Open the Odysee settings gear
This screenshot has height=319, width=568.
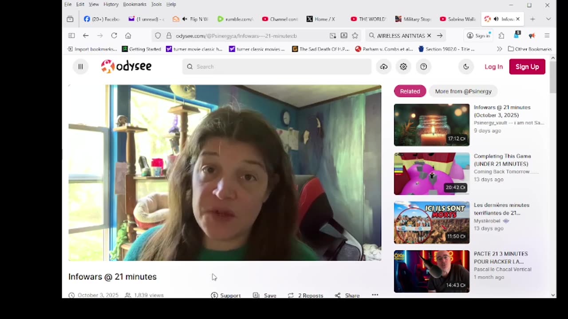[x=403, y=66]
